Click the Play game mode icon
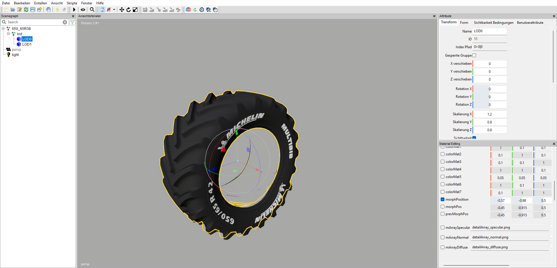 click(x=74, y=10)
